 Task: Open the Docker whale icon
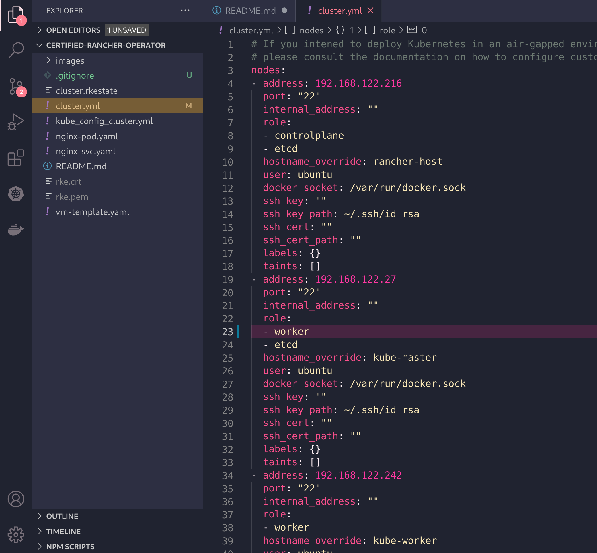pos(16,230)
